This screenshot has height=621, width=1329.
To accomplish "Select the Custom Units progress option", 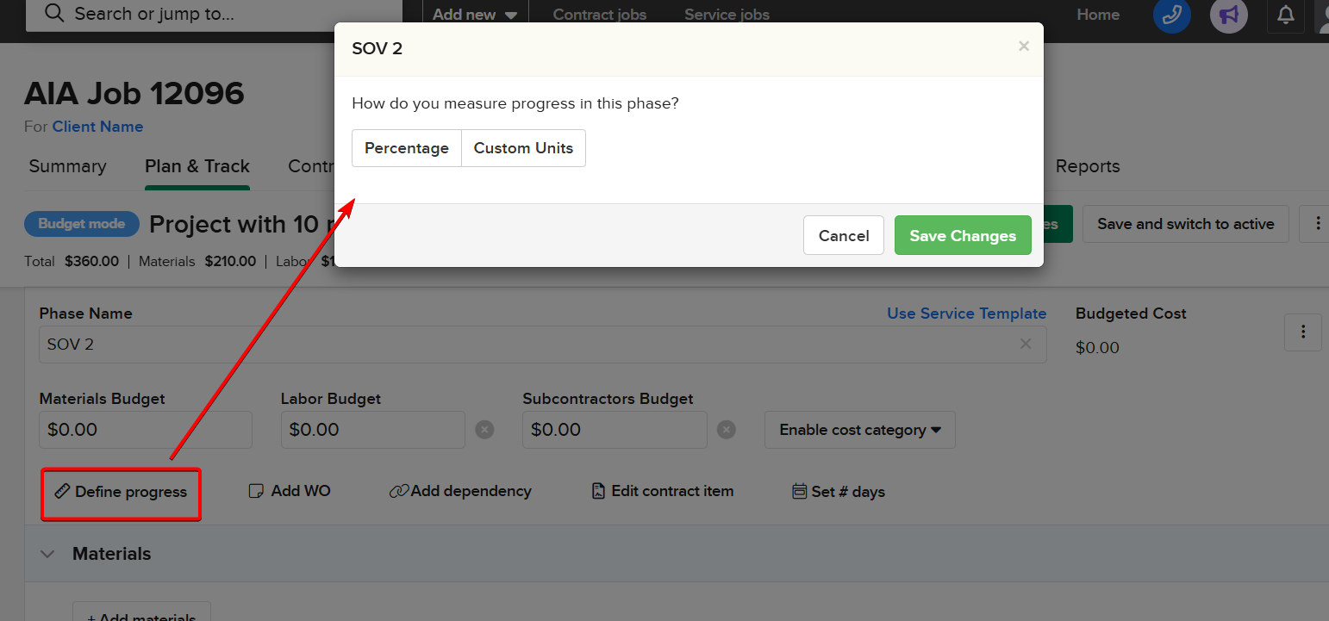I will [523, 147].
